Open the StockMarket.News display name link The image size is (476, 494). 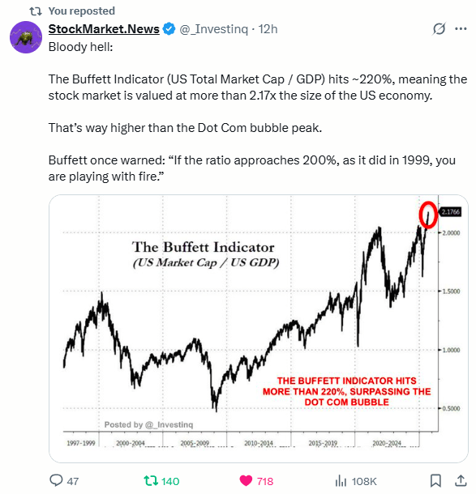pos(104,29)
